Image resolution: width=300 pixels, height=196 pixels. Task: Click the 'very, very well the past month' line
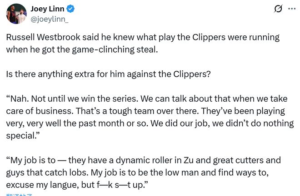pyautogui.click(x=150, y=123)
